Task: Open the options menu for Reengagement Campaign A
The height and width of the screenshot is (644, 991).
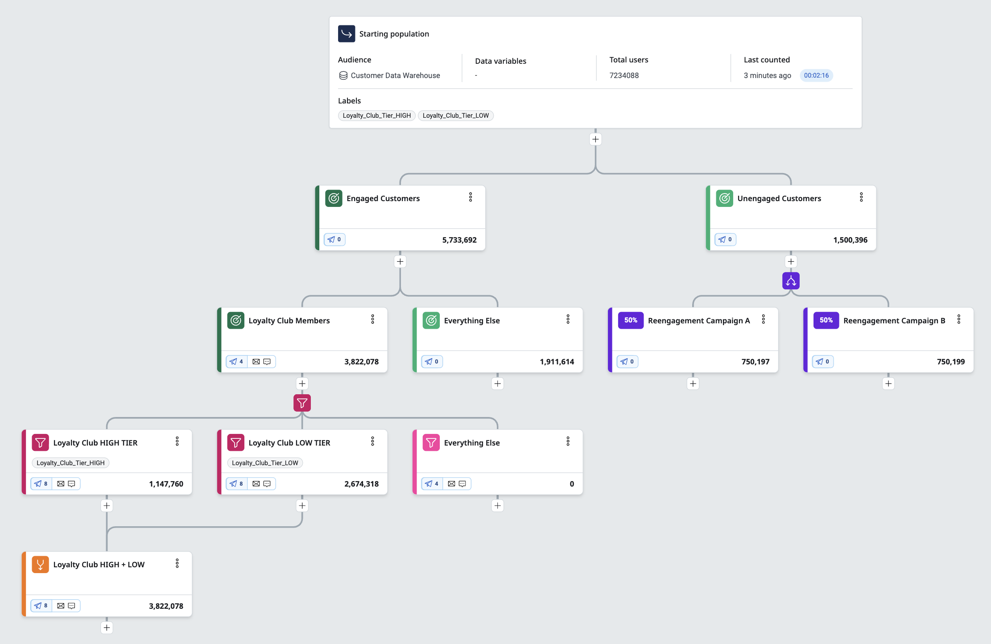Action: [764, 319]
